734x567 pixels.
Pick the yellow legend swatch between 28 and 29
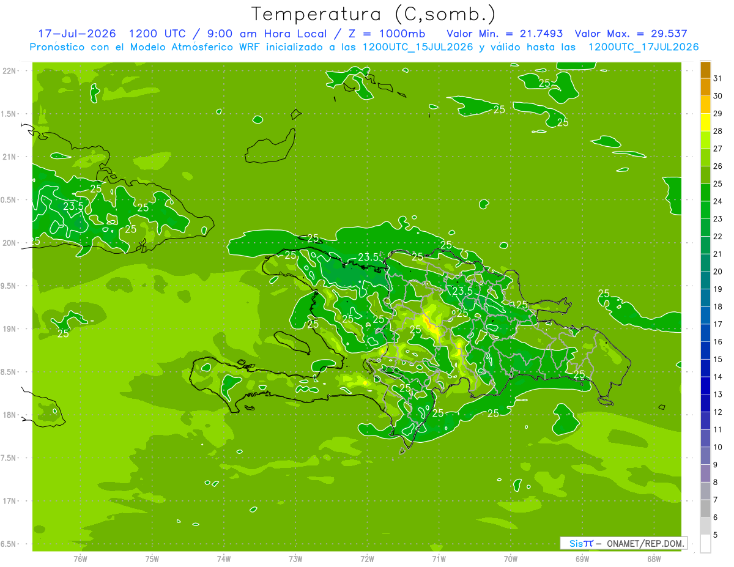pos(705,122)
